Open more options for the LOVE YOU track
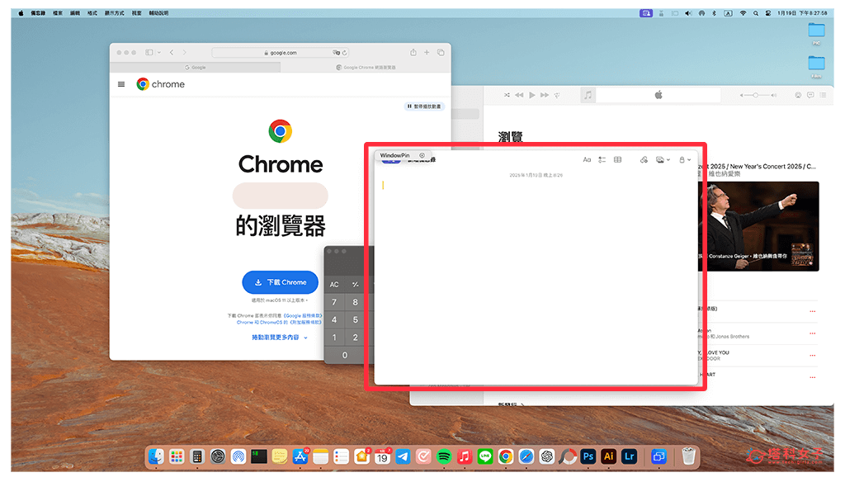Screen dimensions: 845x482 [812, 355]
